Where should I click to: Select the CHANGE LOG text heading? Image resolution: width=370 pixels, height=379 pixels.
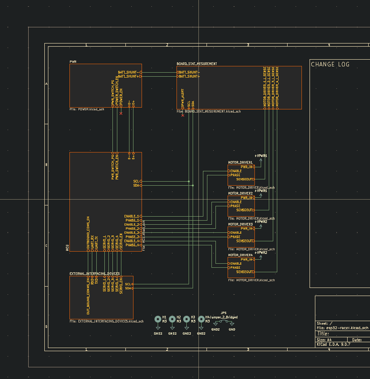[x=330, y=65]
